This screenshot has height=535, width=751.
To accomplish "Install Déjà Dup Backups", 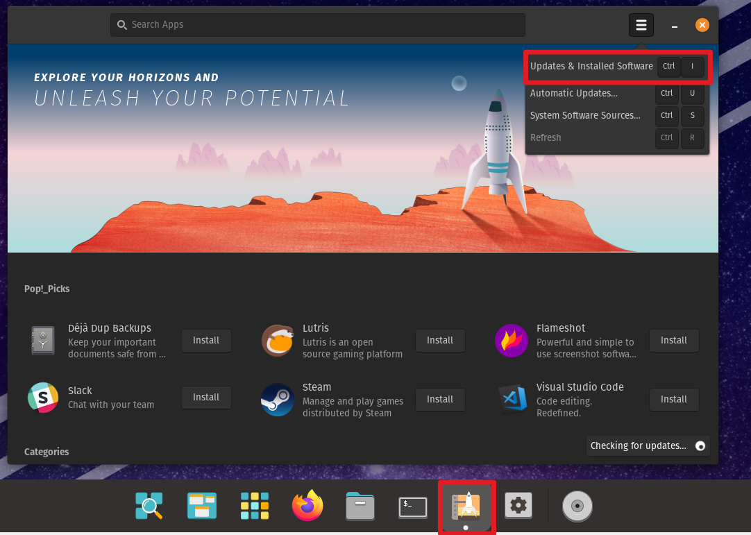I will (x=206, y=341).
